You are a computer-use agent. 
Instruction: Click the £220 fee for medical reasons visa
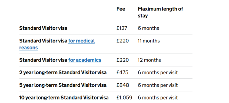click(122, 41)
